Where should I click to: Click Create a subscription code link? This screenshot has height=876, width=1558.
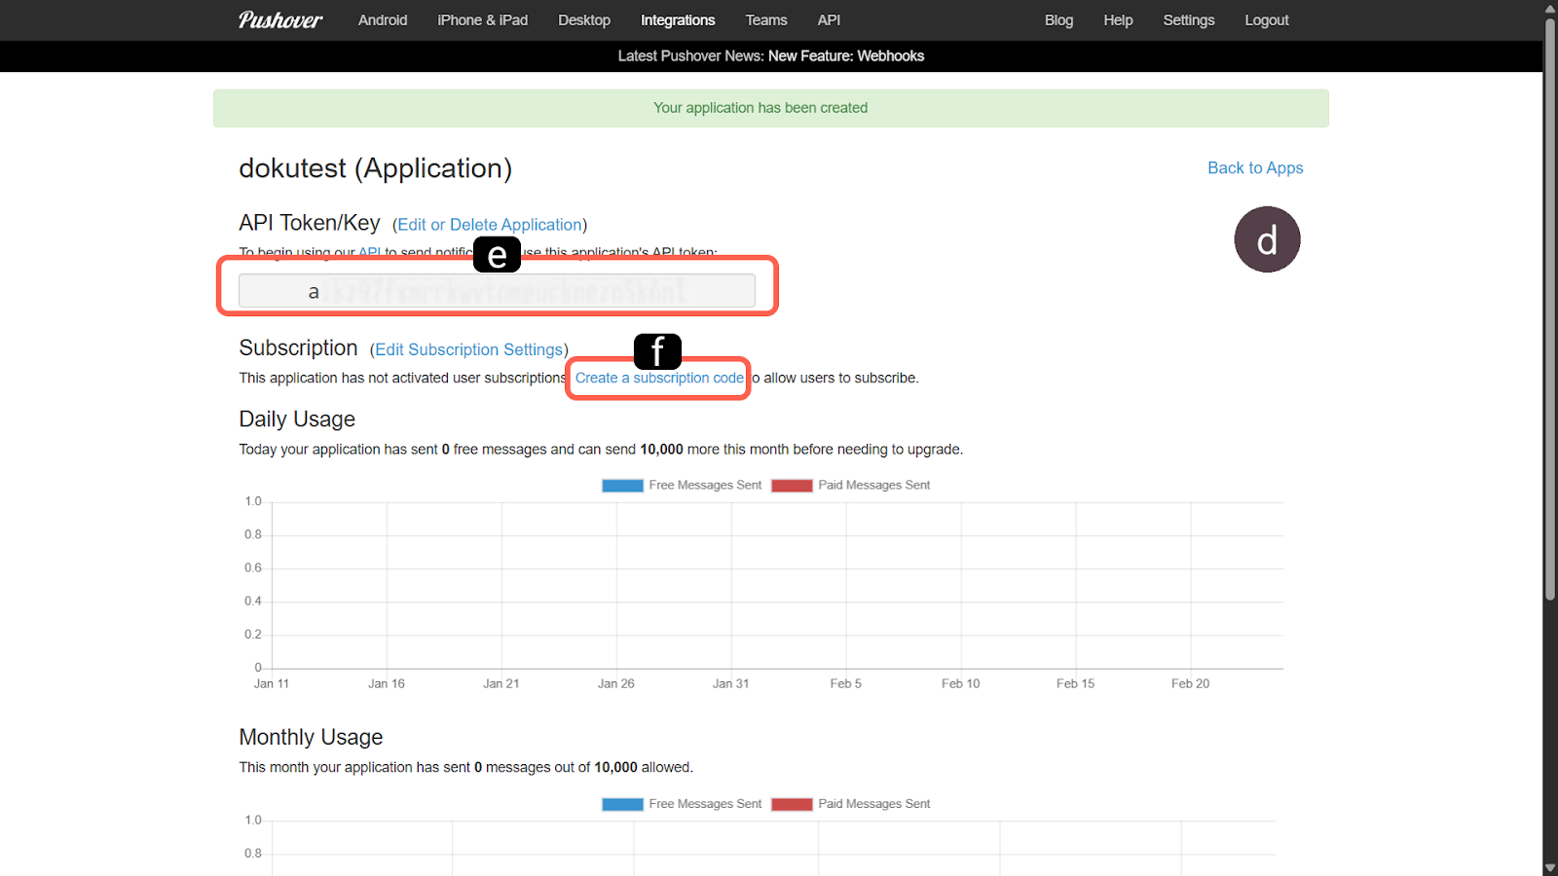[x=659, y=379]
